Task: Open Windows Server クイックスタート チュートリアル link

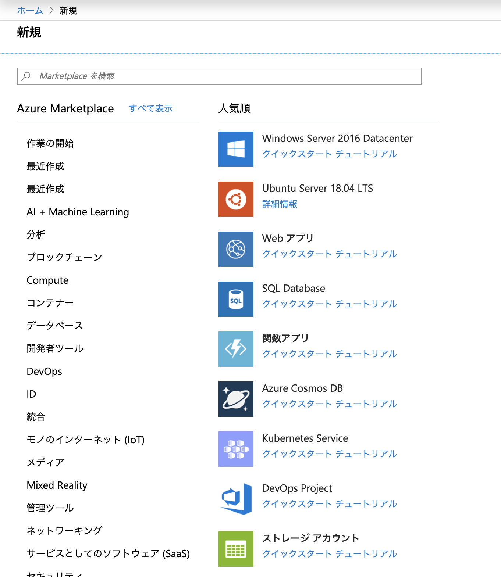Action: pos(330,154)
